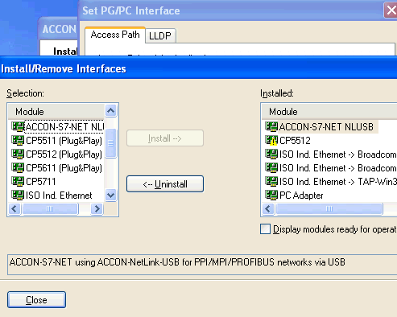The height and width of the screenshot is (317, 397).
Task: Switch to the LLDP tab
Action: click(160, 35)
